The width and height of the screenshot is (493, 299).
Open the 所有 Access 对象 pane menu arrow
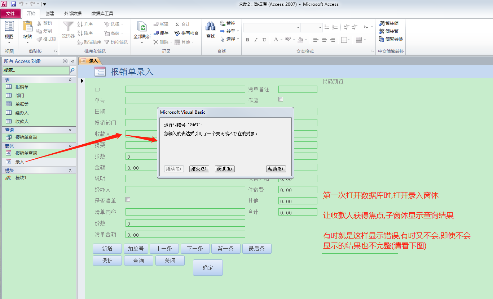(65, 61)
